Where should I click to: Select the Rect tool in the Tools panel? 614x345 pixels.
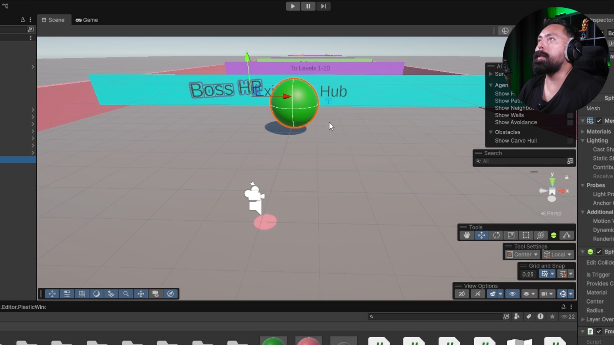pyautogui.click(x=526, y=235)
